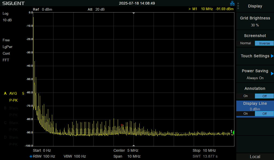Turn Annotation Off
The image size is (274, 160).
(x=264, y=96)
